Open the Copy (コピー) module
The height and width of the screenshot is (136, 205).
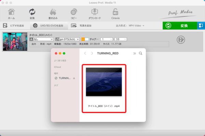(74, 14)
